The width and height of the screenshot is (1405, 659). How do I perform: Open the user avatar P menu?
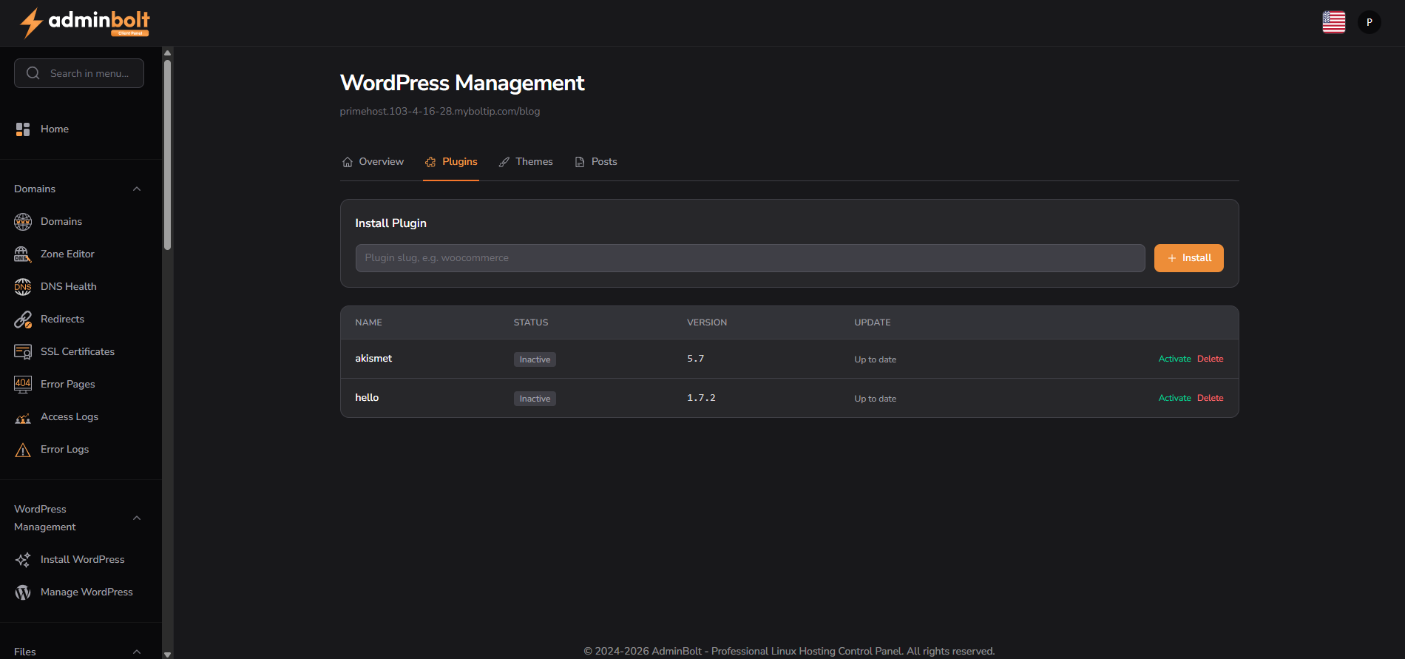point(1370,22)
